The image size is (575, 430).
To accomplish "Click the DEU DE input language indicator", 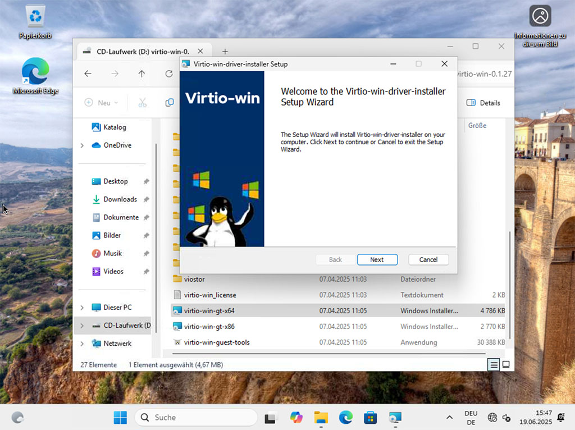I will pos(471,418).
